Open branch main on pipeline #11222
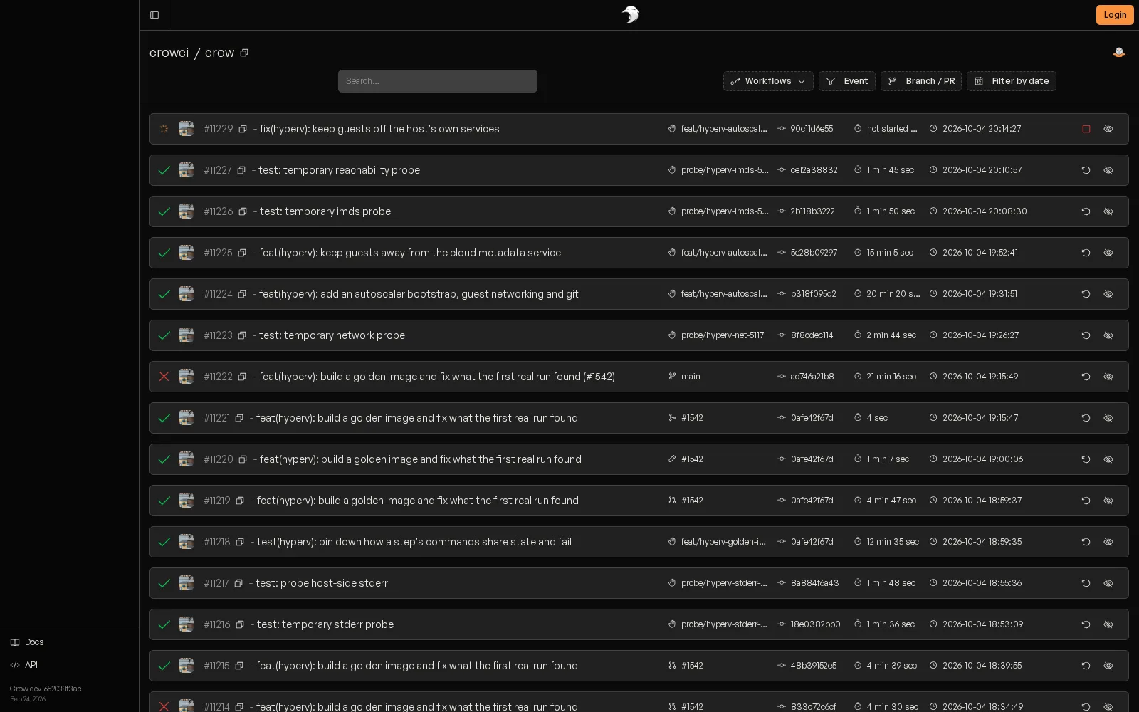The image size is (1139, 712). coord(691,377)
